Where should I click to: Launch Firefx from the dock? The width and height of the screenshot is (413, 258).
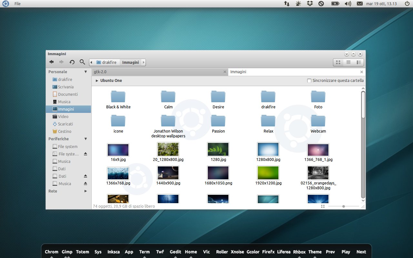pyautogui.click(x=268, y=252)
